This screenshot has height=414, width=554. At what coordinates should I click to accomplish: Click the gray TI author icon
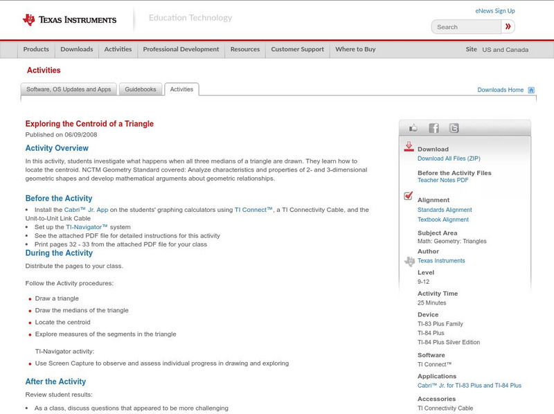(x=409, y=262)
